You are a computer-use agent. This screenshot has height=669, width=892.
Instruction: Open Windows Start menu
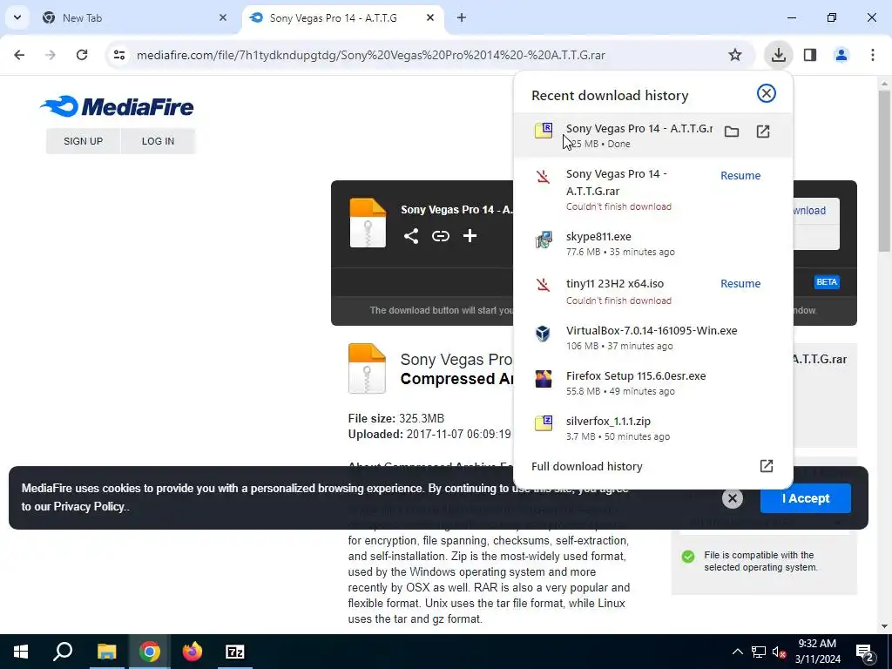(x=21, y=652)
